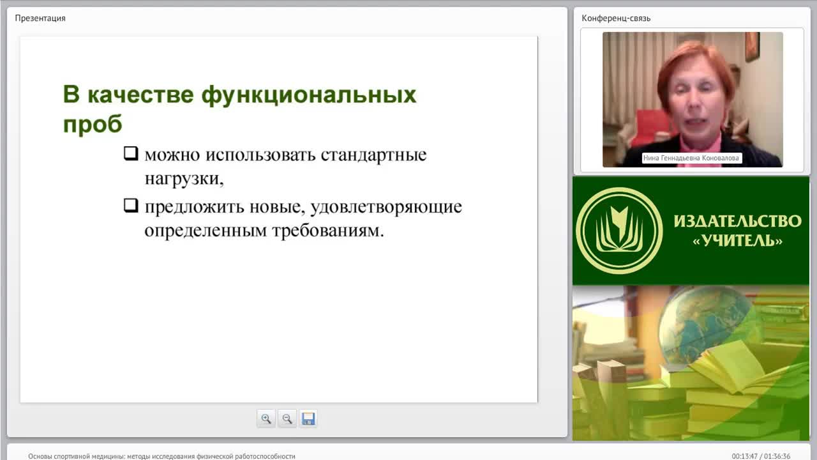Image resolution: width=817 pixels, height=460 pixels.
Task: Click the round publisher logo emblem
Action: tap(619, 231)
